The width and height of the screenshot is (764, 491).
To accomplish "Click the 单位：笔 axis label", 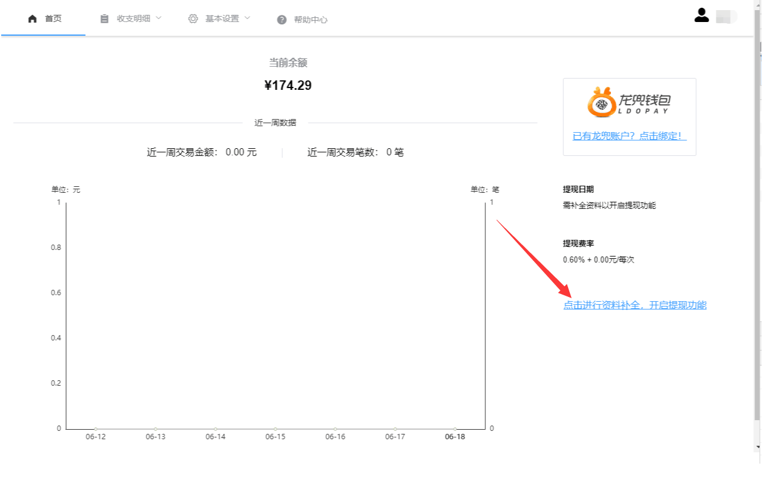I will tap(485, 190).
